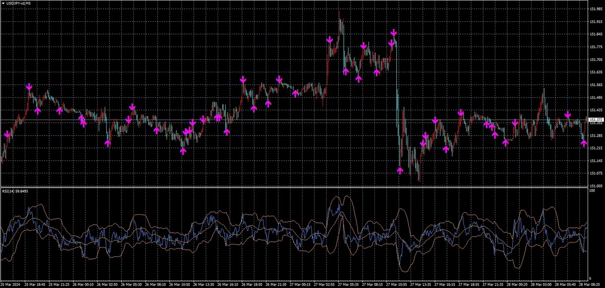This screenshot has height=288, width=605.
Task: Click the RSI(14) 59.8493 indicator label
Action: 15,191
